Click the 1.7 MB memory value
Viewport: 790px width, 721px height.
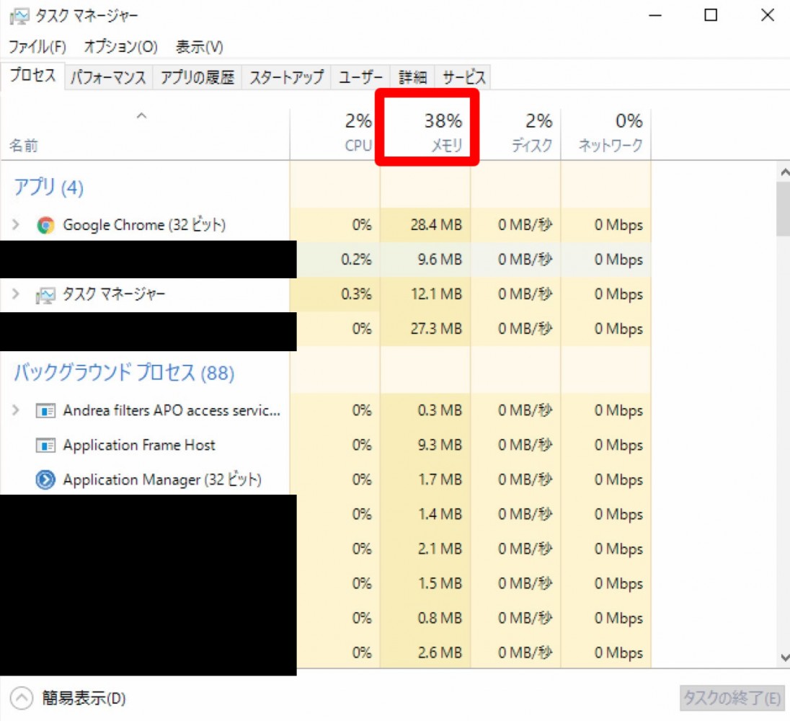[x=440, y=479]
